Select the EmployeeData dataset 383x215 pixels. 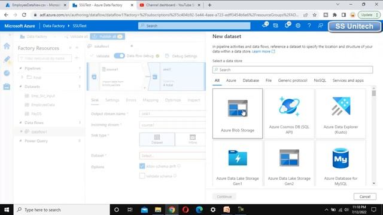pyautogui.click(x=43, y=105)
